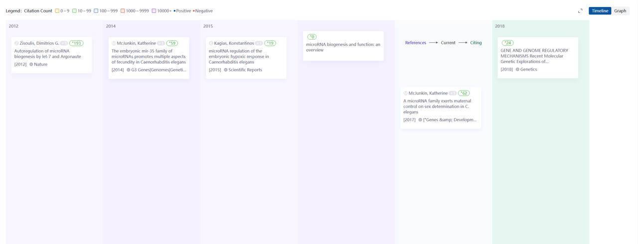Open paper microRNA regulation of embryonic hypoxic response
The height and width of the screenshot is (244, 638).
coord(239,57)
